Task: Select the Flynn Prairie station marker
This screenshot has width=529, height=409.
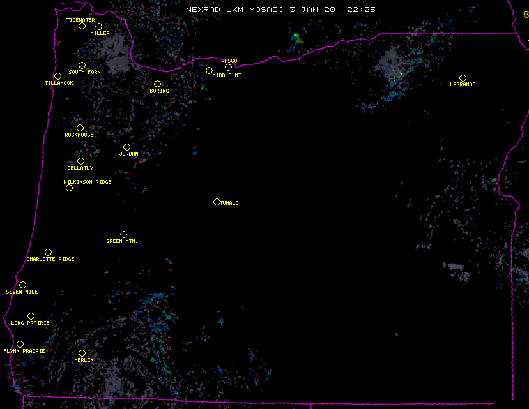Action: [x=20, y=344]
